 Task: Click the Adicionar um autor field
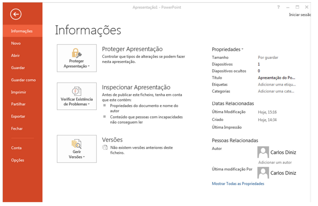tap(275, 162)
